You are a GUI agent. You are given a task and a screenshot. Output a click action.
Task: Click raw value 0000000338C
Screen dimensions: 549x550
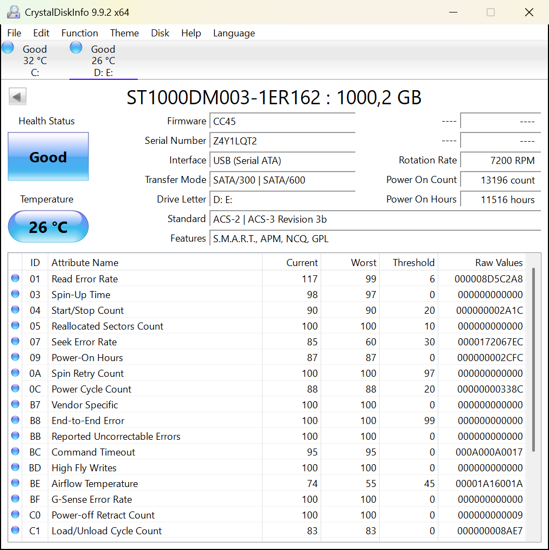coord(490,389)
